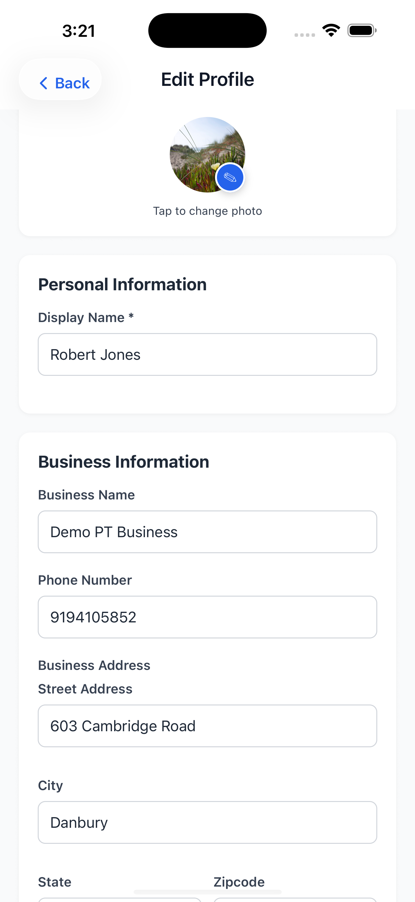Focus the Display Name field with Robert Jones
Viewport: 415px width, 902px height.
tap(207, 354)
